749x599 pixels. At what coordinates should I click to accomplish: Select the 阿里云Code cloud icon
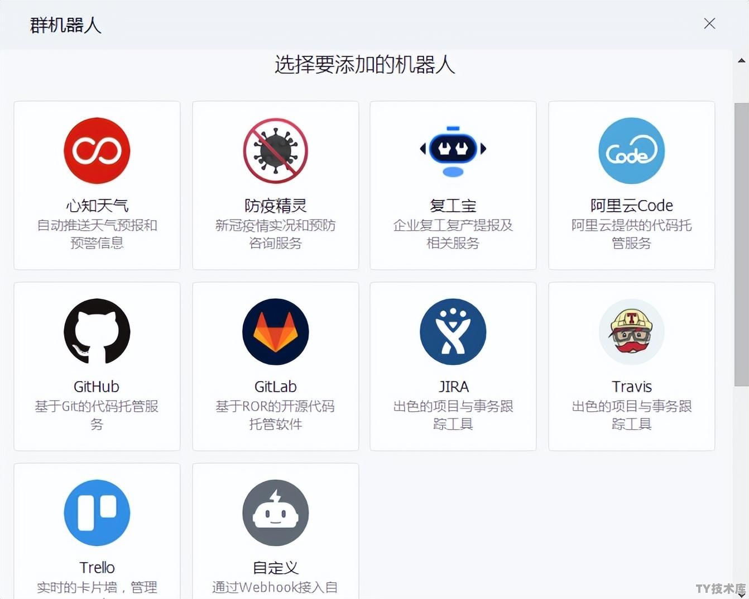point(632,151)
